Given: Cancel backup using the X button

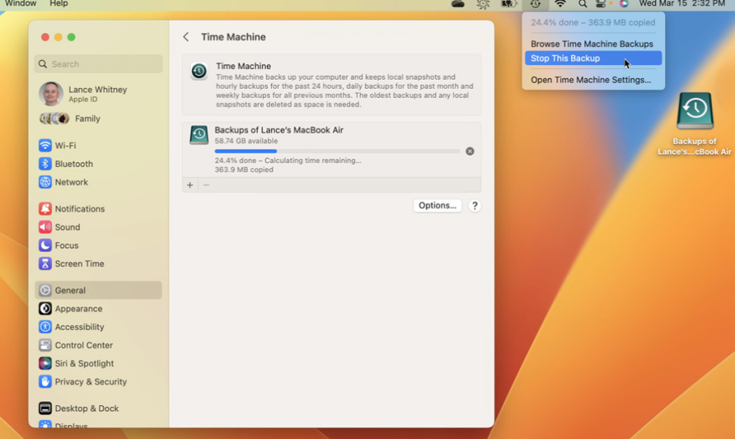Looking at the screenshot, I should click(x=470, y=152).
